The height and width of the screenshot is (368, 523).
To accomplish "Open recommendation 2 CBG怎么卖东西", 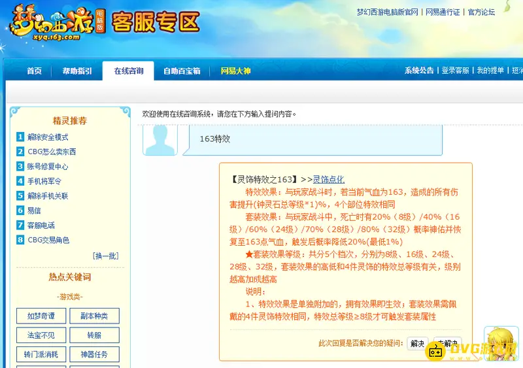I will 52,152.
